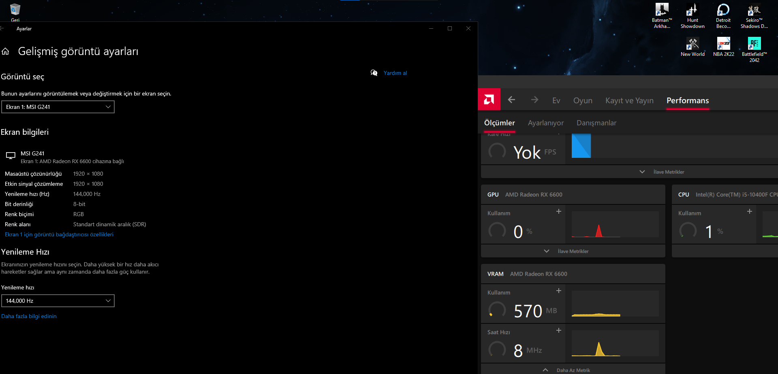This screenshot has width=778, height=374.
Task: Go back in AMD Radeon Software
Action: point(511,100)
